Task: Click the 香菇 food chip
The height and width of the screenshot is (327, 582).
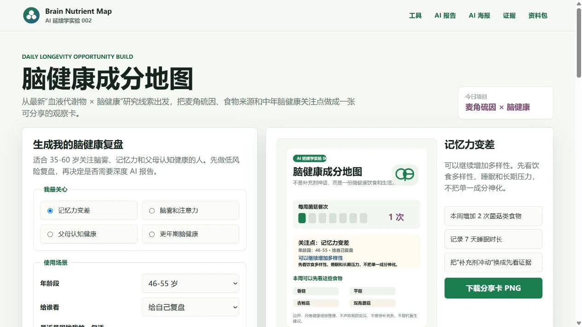Action: click(x=316, y=291)
